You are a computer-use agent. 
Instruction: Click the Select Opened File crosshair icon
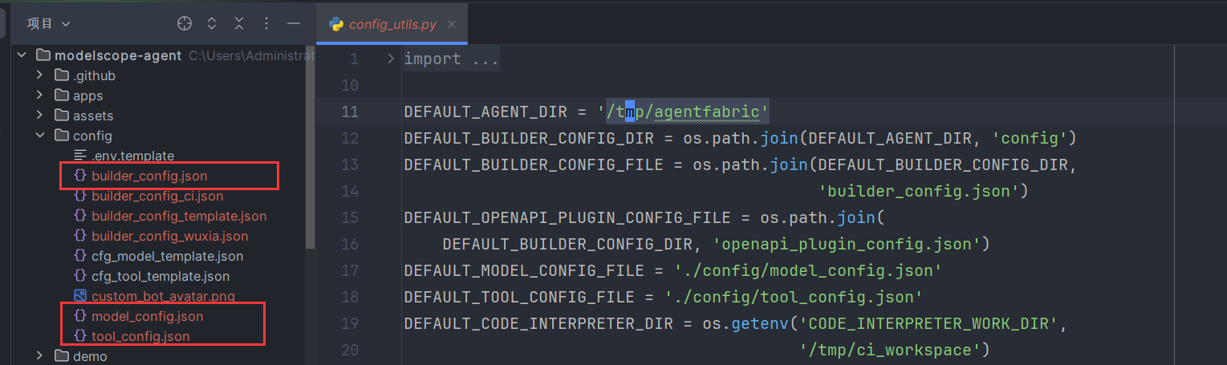point(185,24)
